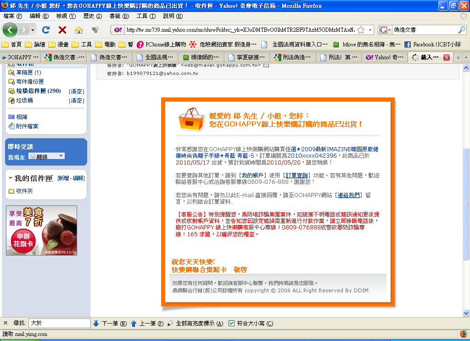Open the messenger status dropdown
470x341 pixels.
[46, 156]
